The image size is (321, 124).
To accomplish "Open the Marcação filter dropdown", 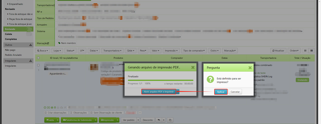I will pyautogui.click(x=230, y=50).
